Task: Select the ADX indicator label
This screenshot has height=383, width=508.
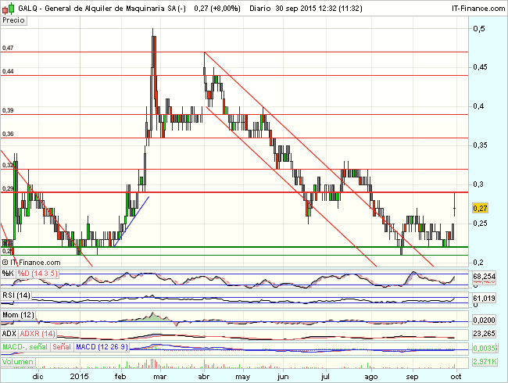Action: [9, 334]
